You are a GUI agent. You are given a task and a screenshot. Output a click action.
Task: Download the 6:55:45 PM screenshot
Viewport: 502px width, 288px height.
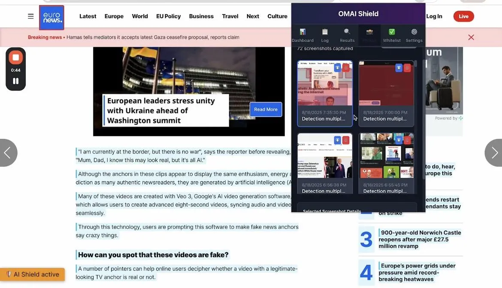(399, 140)
